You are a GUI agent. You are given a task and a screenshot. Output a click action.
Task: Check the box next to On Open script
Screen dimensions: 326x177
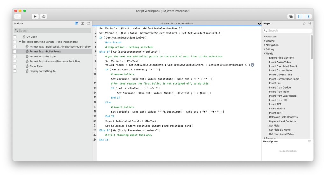pos(15,37)
